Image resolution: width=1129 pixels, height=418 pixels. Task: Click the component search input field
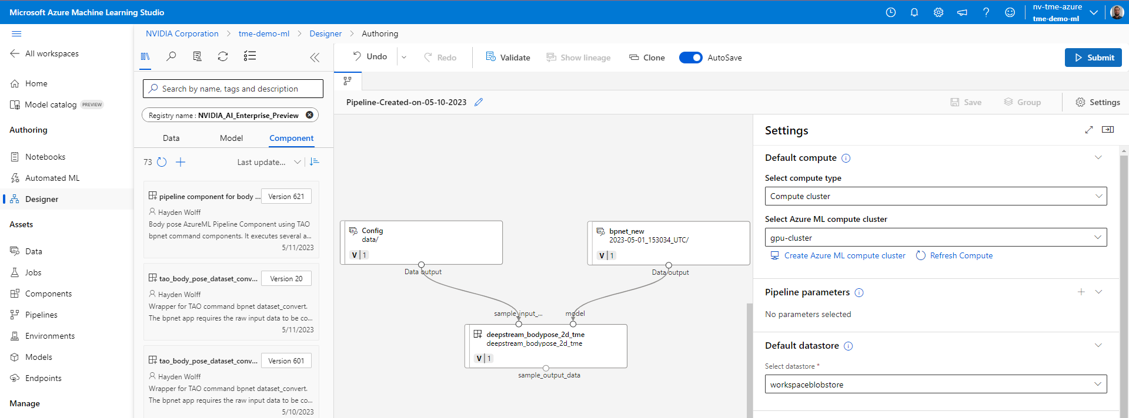pyautogui.click(x=233, y=89)
